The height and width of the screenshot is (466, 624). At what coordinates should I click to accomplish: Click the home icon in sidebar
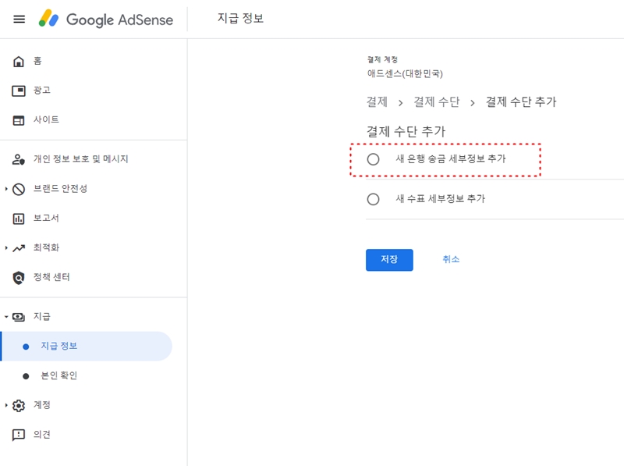click(18, 62)
